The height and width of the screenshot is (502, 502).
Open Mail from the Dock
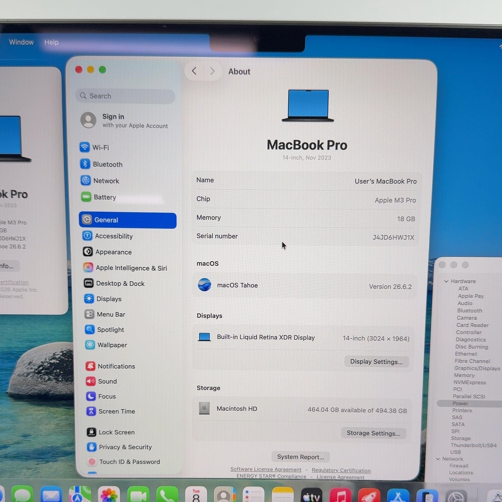click(51, 495)
